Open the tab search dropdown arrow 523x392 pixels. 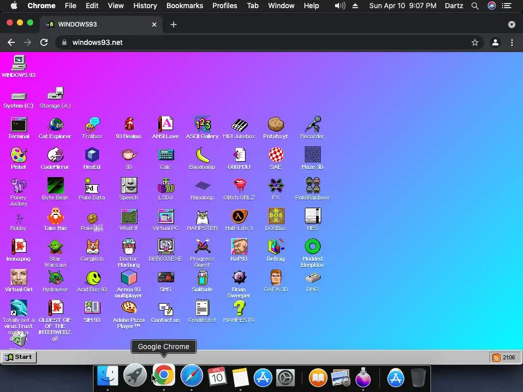(512, 24)
